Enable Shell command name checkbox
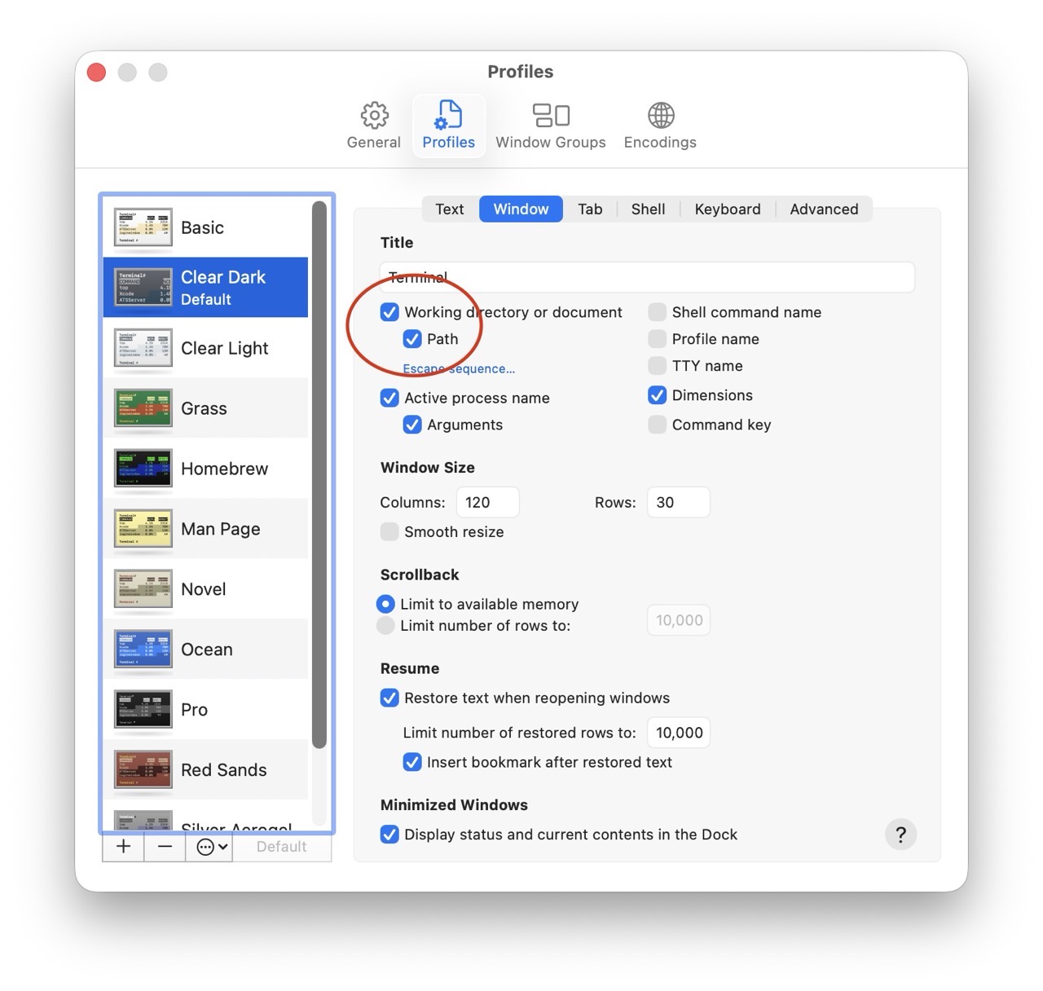This screenshot has height=991, width=1043. coord(657,312)
